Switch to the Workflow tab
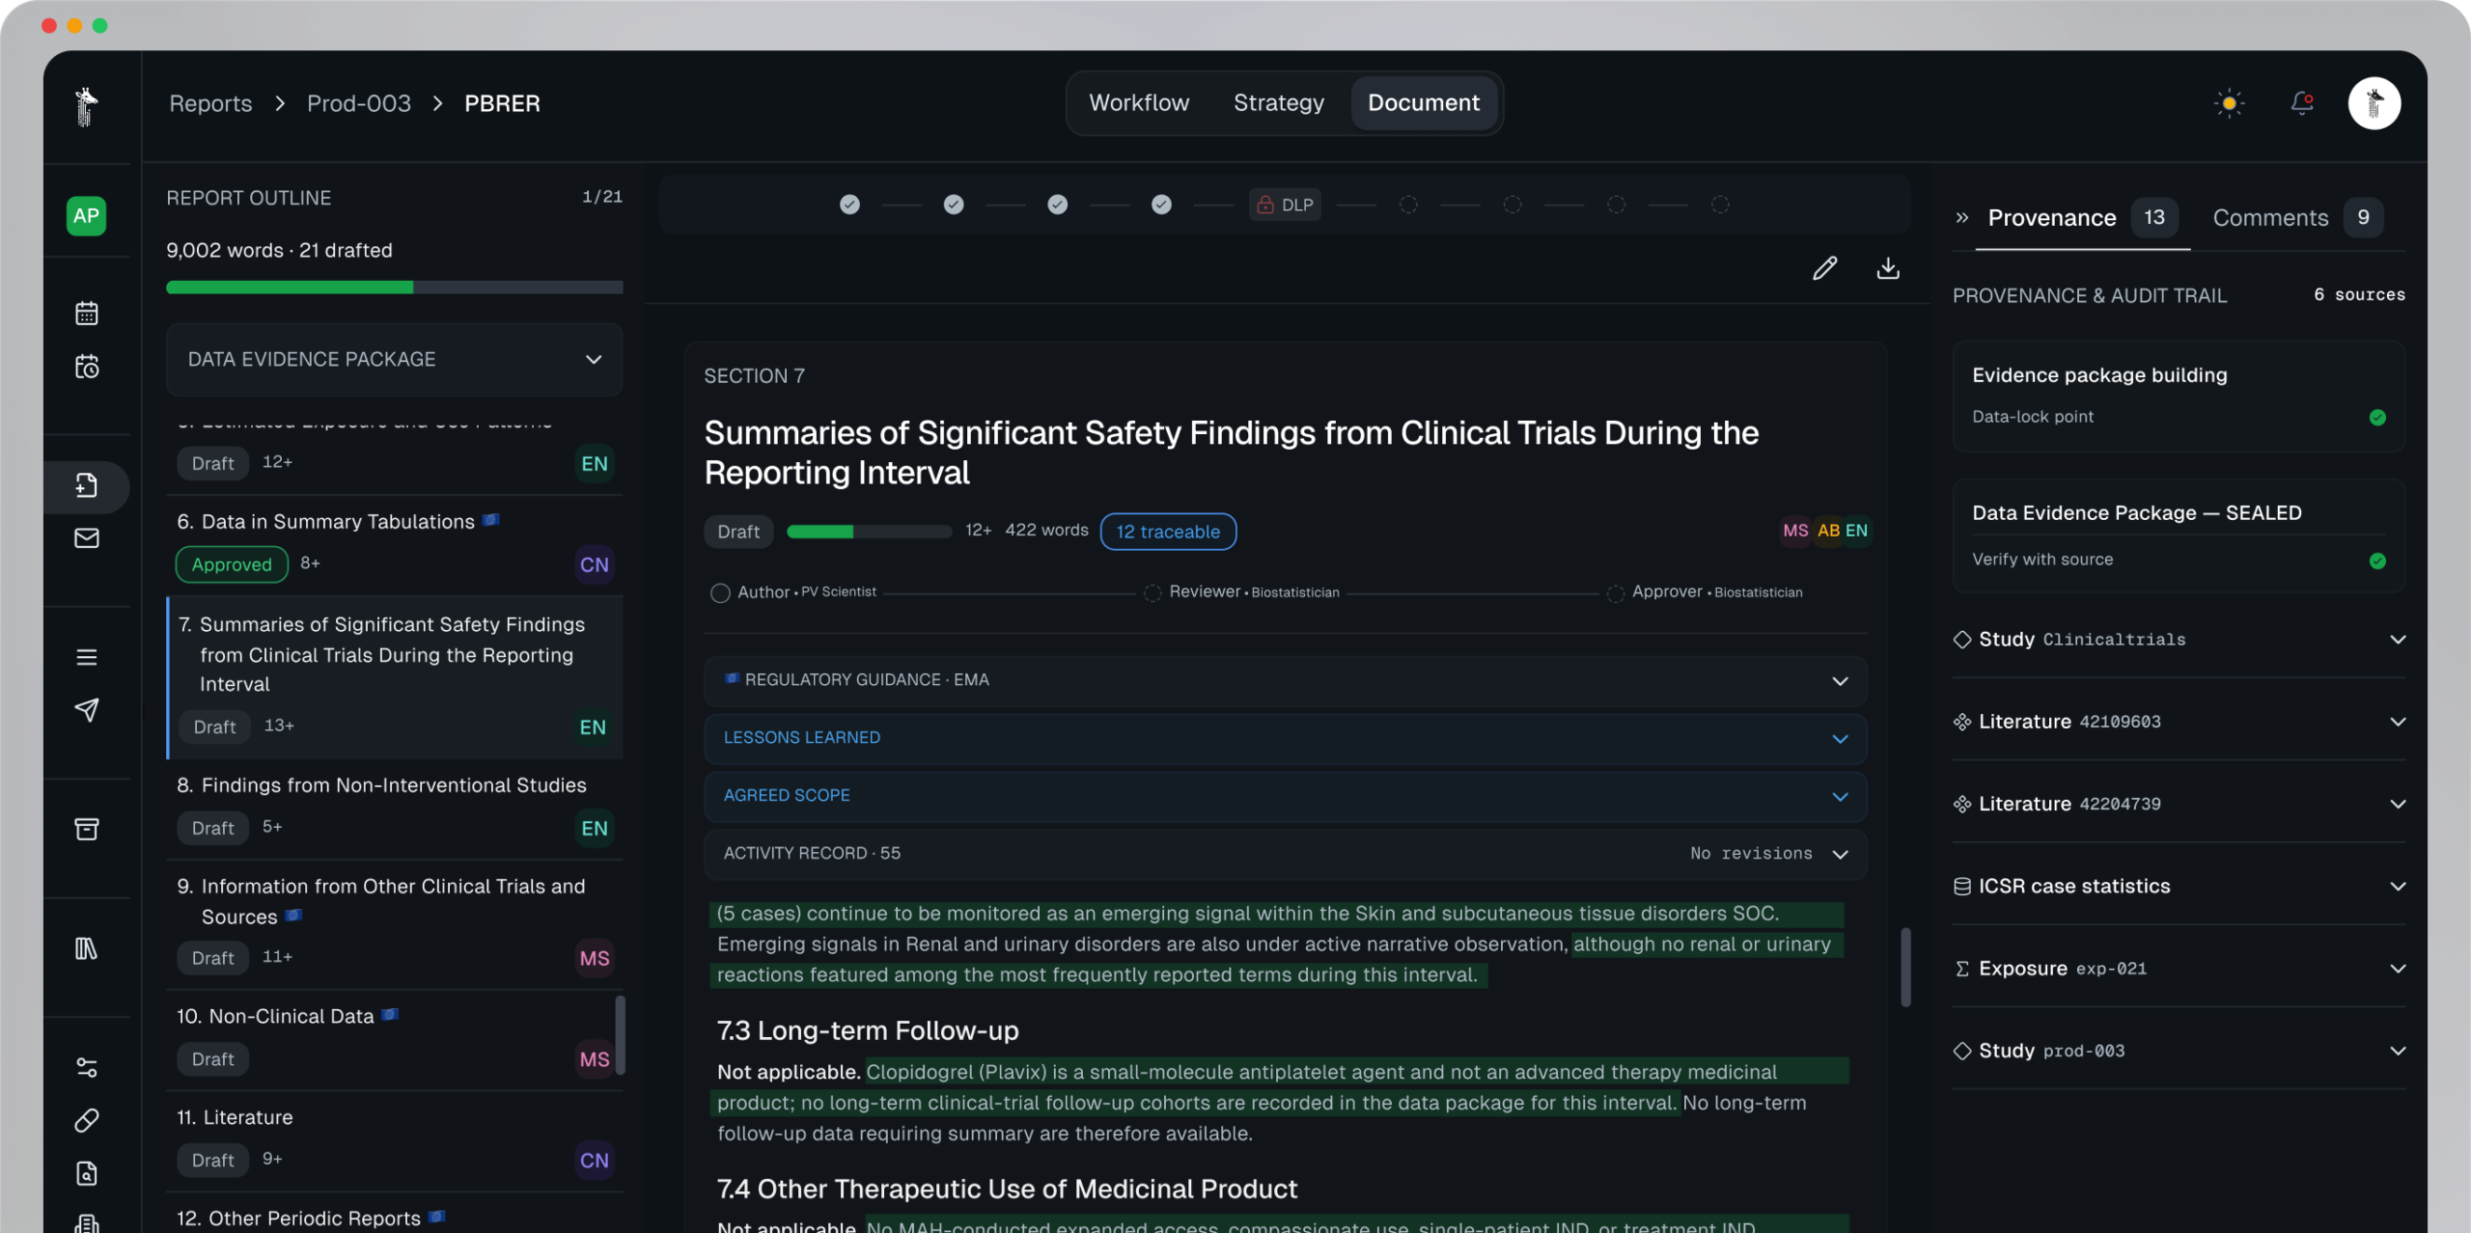The image size is (2471, 1233). pyautogui.click(x=1139, y=103)
